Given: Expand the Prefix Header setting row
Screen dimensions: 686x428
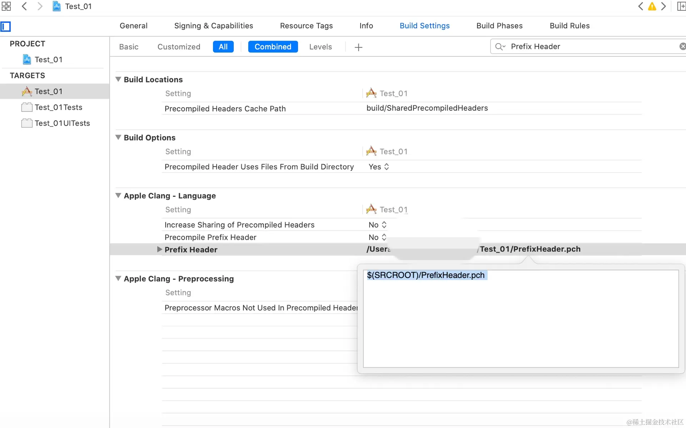Looking at the screenshot, I should click(x=159, y=249).
